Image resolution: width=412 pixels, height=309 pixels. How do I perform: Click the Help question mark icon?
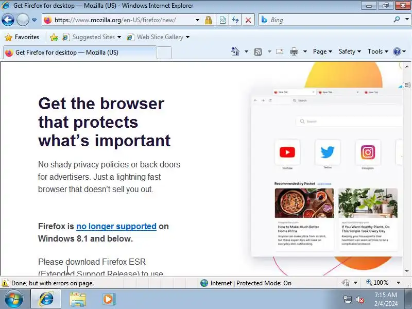pos(397,51)
